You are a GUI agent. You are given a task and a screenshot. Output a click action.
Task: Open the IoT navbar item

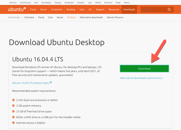click(x=90, y=10)
